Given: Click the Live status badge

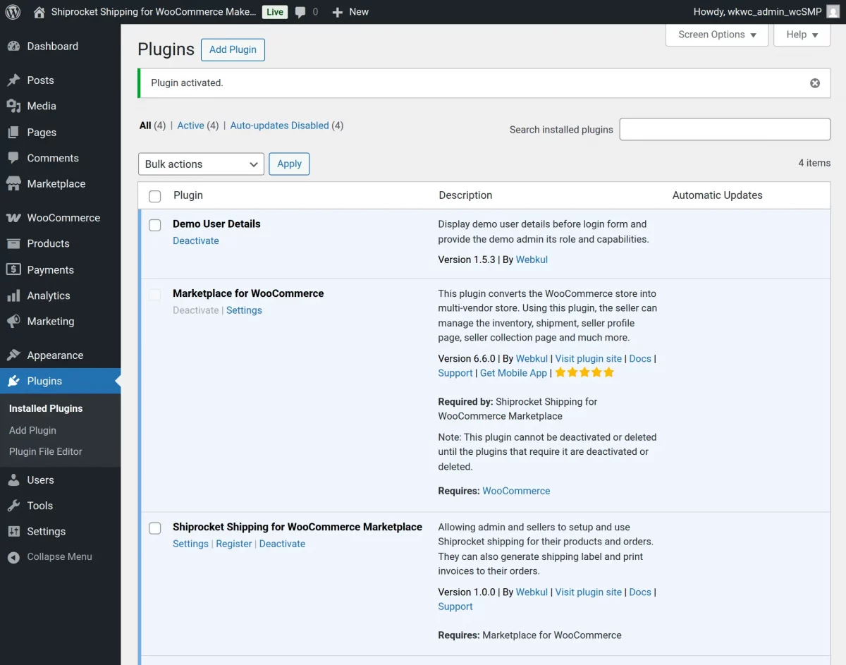Looking at the screenshot, I should click(275, 12).
